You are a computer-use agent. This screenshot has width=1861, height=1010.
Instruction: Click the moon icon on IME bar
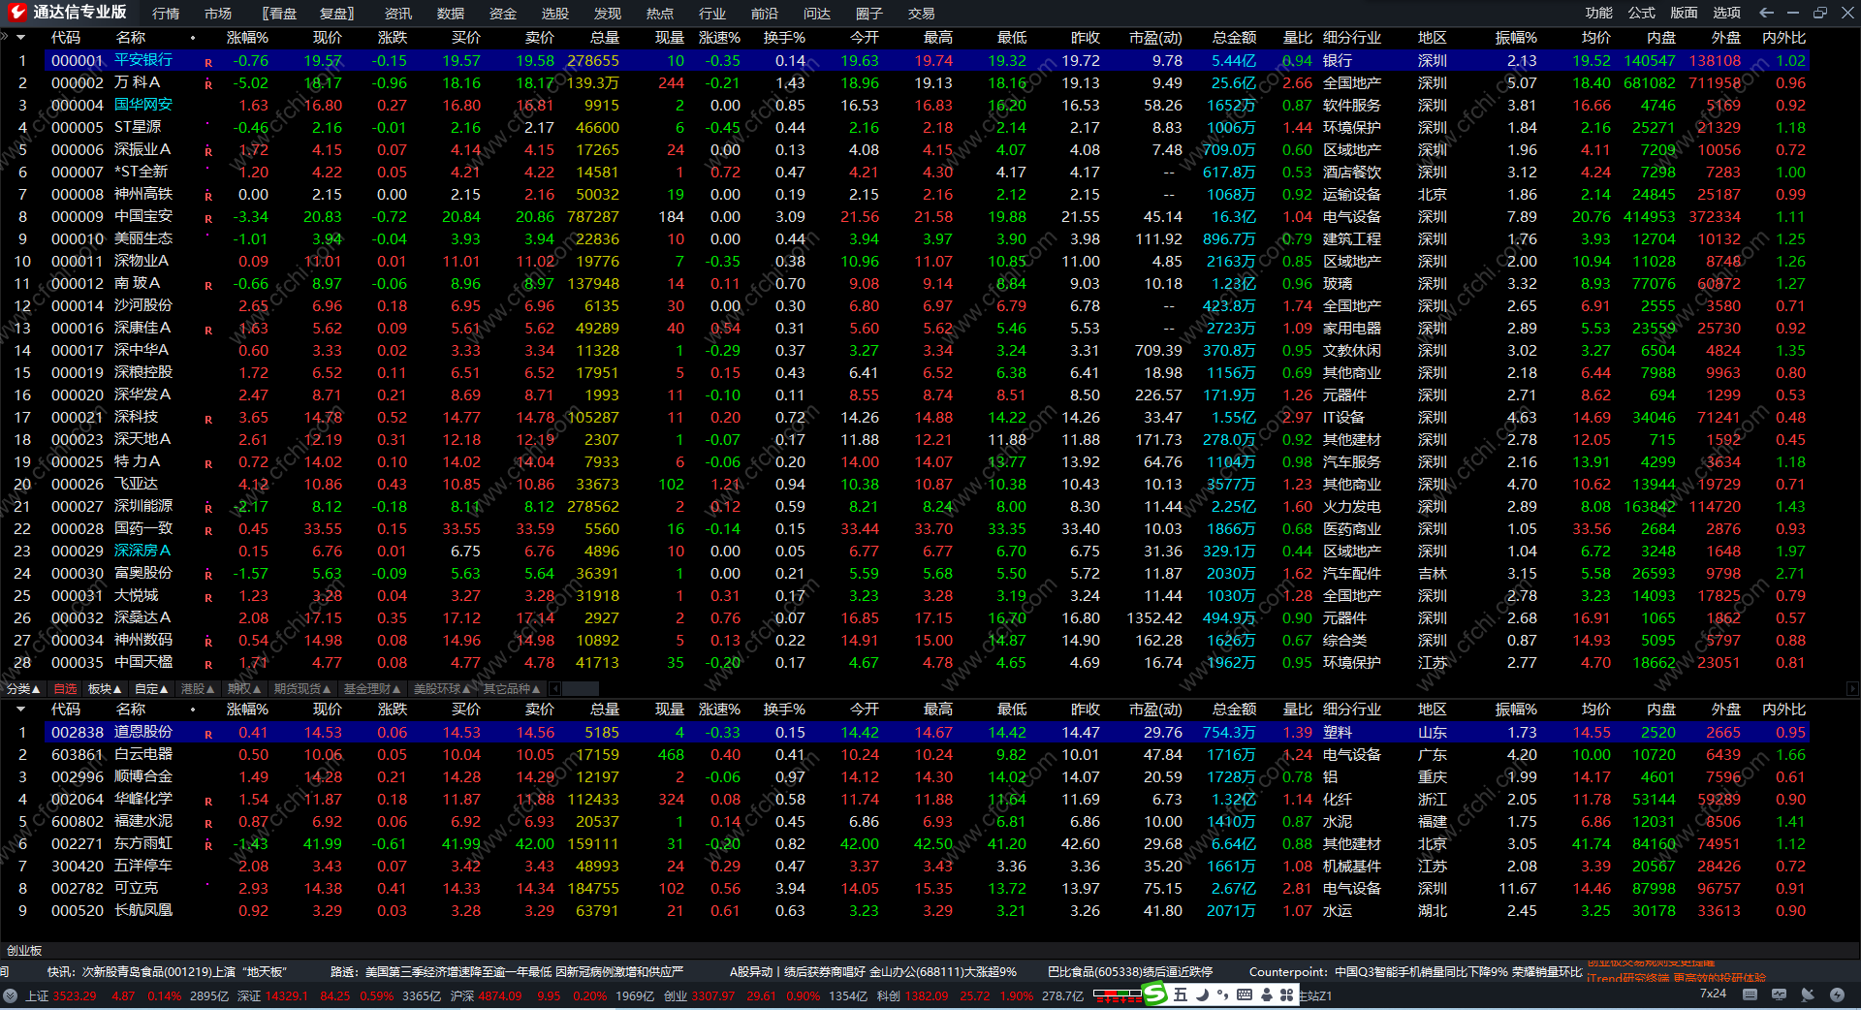pos(1202,994)
